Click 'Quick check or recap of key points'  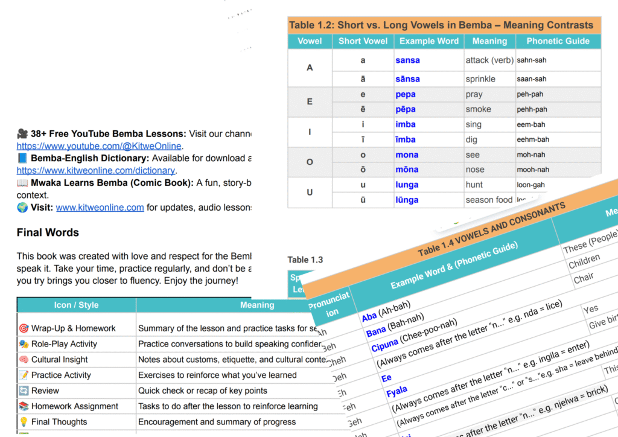coord(203,391)
